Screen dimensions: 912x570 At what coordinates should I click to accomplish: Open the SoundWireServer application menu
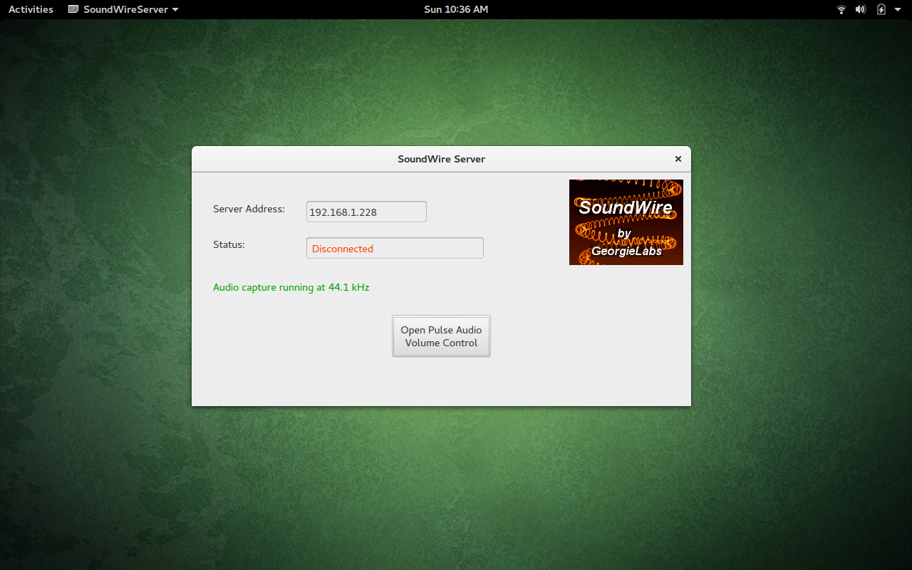(123, 9)
